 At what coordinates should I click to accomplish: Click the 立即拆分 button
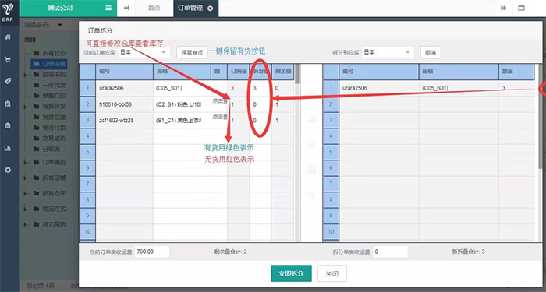291,273
